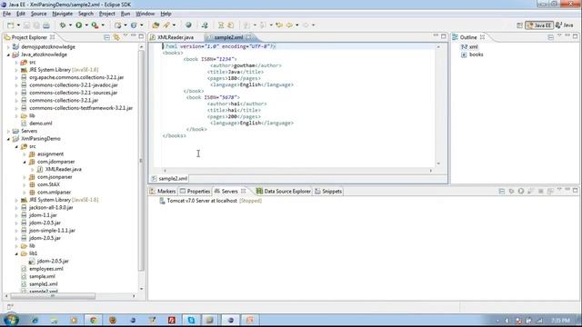This screenshot has width=582, height=327.
Task: Close the sample2.xml editor tab
Action: [x=248, y=37]
